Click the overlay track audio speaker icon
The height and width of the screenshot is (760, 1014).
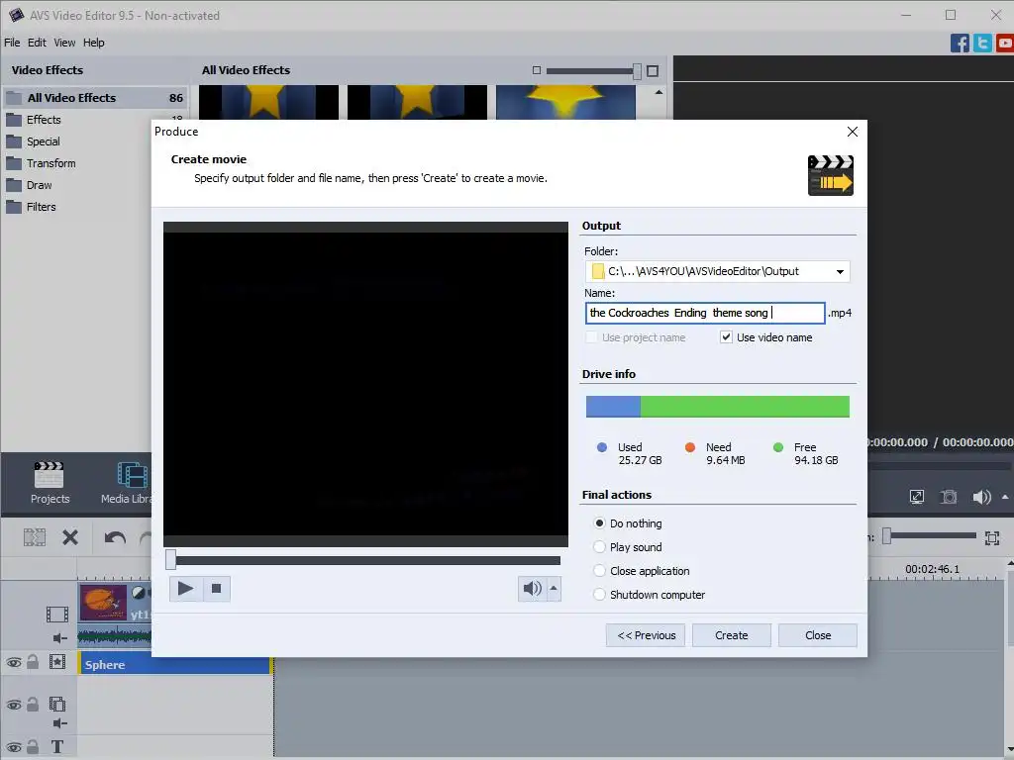coord(59,723)
